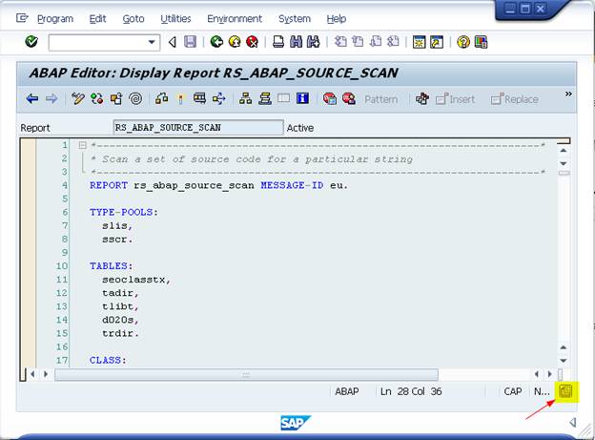Open the Help menu
595x440 pixels.
tap(337, 19)
